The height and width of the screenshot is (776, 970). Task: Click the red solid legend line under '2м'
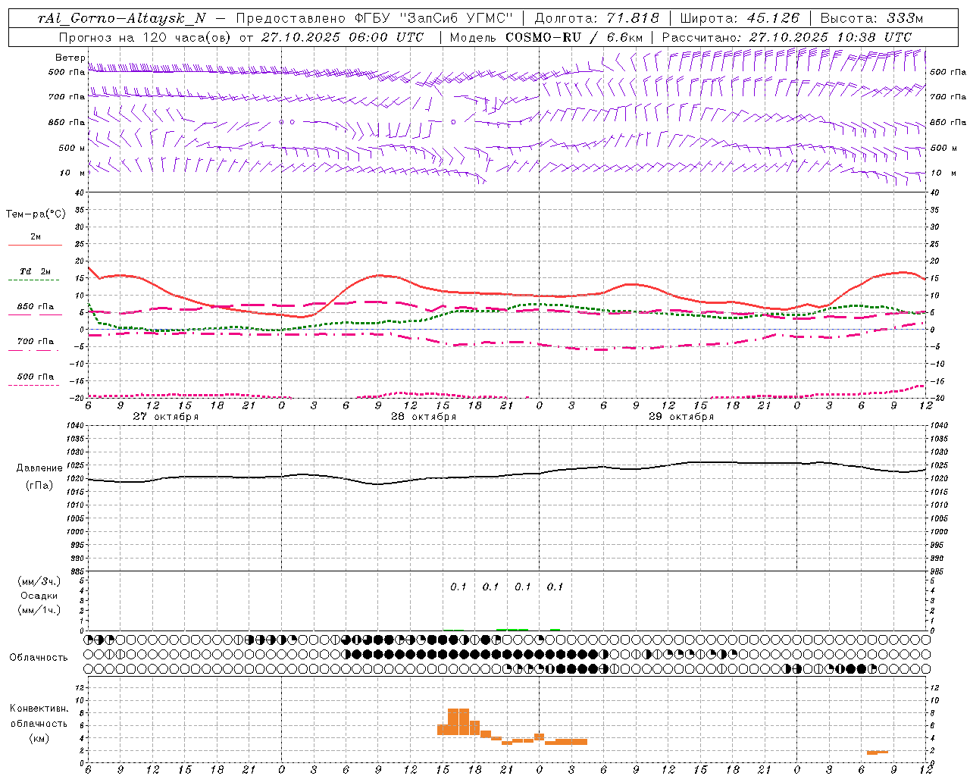click(x=35, y=245)
